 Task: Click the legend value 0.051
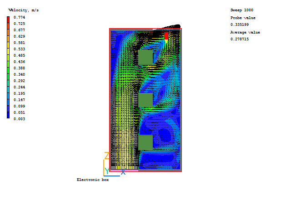point(19,112)
